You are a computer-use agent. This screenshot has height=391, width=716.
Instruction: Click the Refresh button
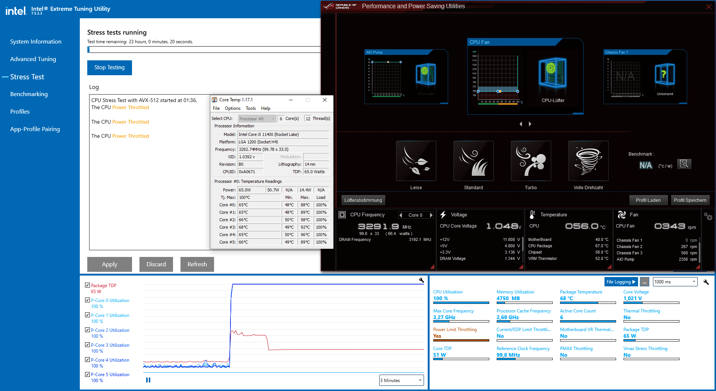pyautogui.click(x=197, y=264)
